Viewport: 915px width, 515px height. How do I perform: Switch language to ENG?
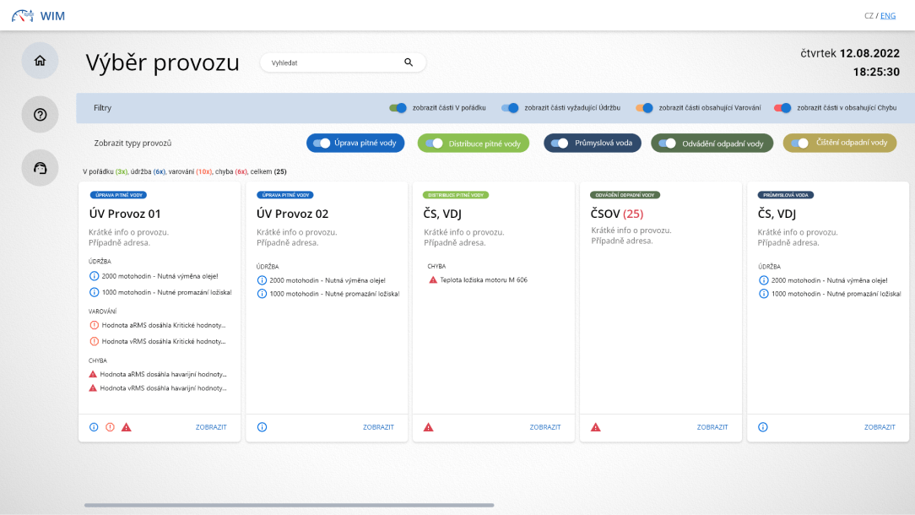tap(888, 16)
